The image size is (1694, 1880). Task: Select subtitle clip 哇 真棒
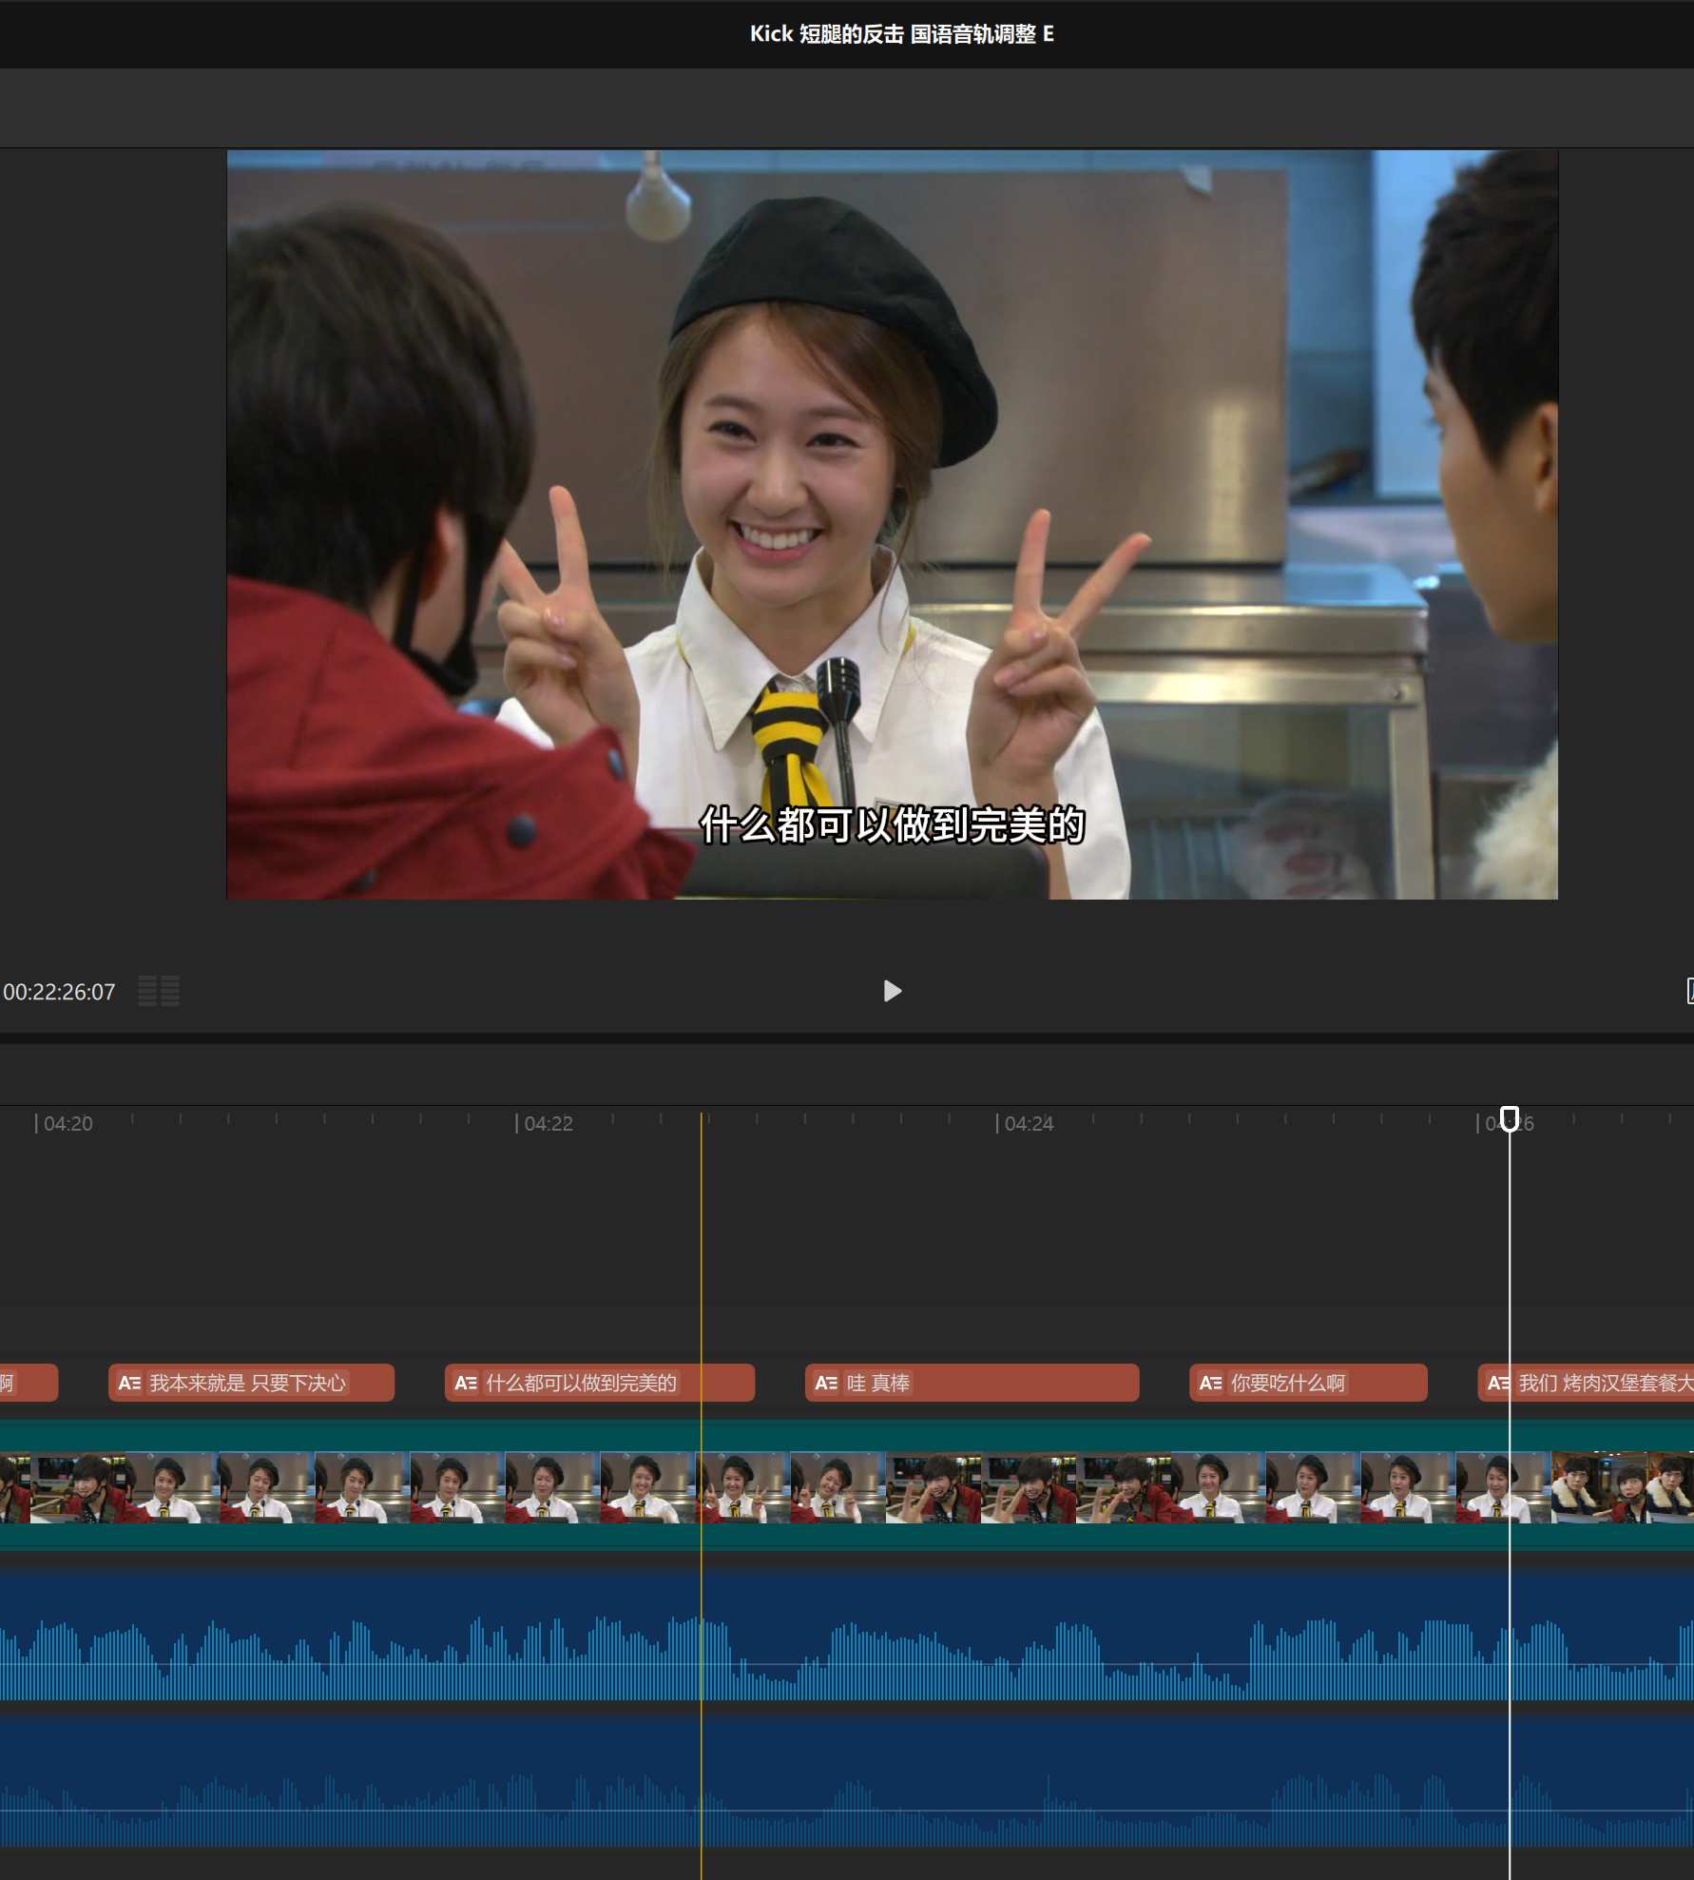click(x=972, y=1383)
